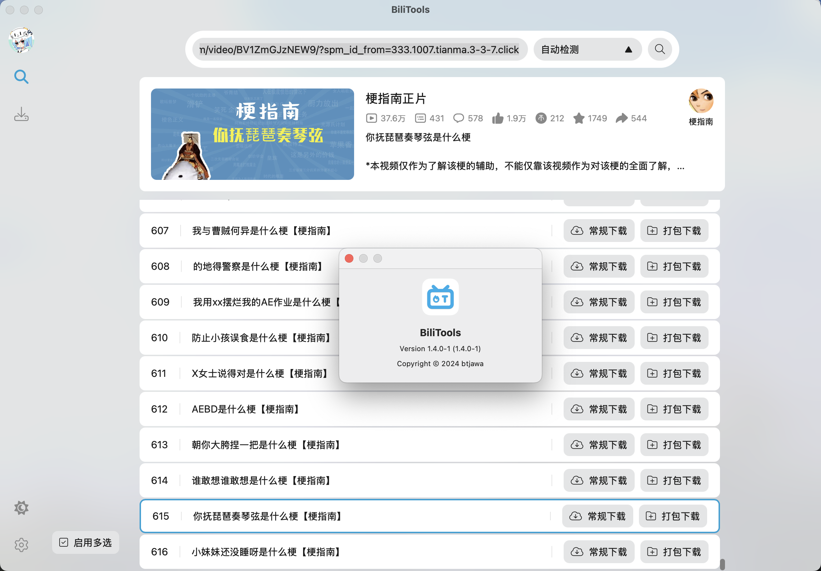Click the 梗指南 uploader avatar
The height and width of the screenshot is (571, 821).
(701, 101)
